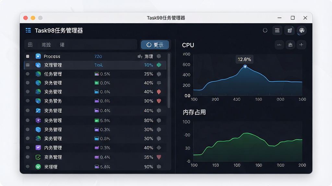Click the green hexagon in the highlighted row
The height and width of the screenshot is (186, 332).
click(x=159, y=65)
